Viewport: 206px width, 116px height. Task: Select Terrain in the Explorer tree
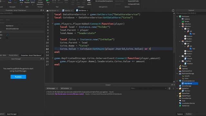click(187, 22)
